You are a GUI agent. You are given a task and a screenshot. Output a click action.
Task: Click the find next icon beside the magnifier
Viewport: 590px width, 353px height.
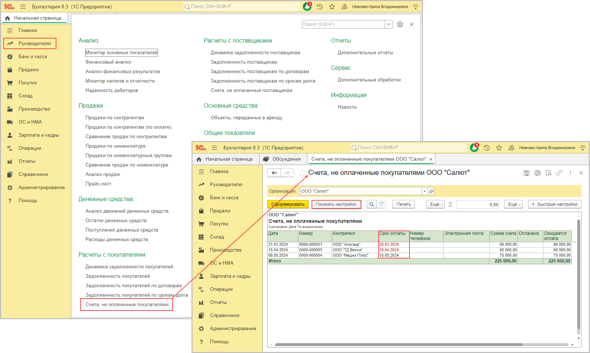point(381,204)
